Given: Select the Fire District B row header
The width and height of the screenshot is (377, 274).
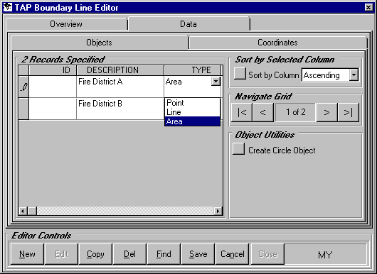Looking at the screenshot, I should point(23,109).
